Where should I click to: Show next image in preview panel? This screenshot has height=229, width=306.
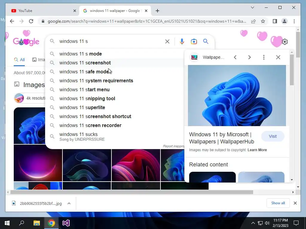tap(250, 57)
